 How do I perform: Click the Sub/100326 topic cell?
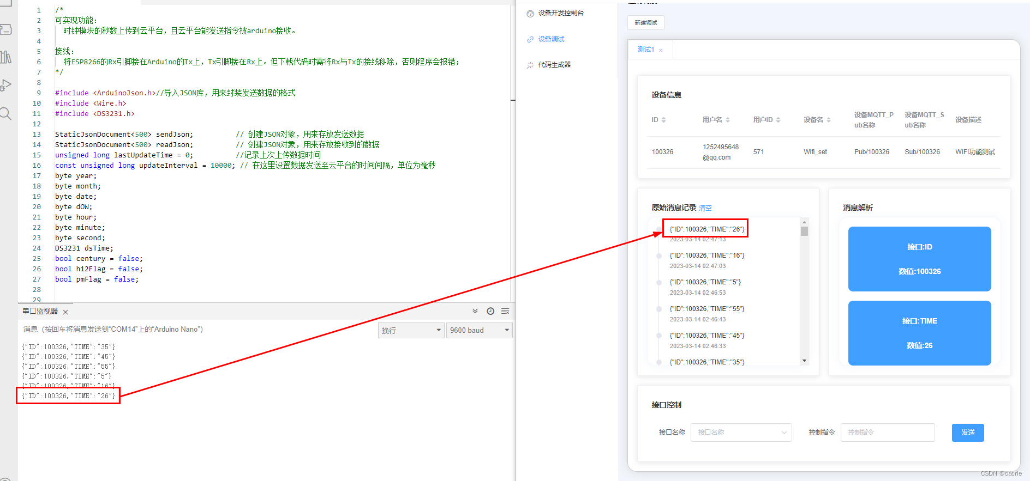point(922,152)
